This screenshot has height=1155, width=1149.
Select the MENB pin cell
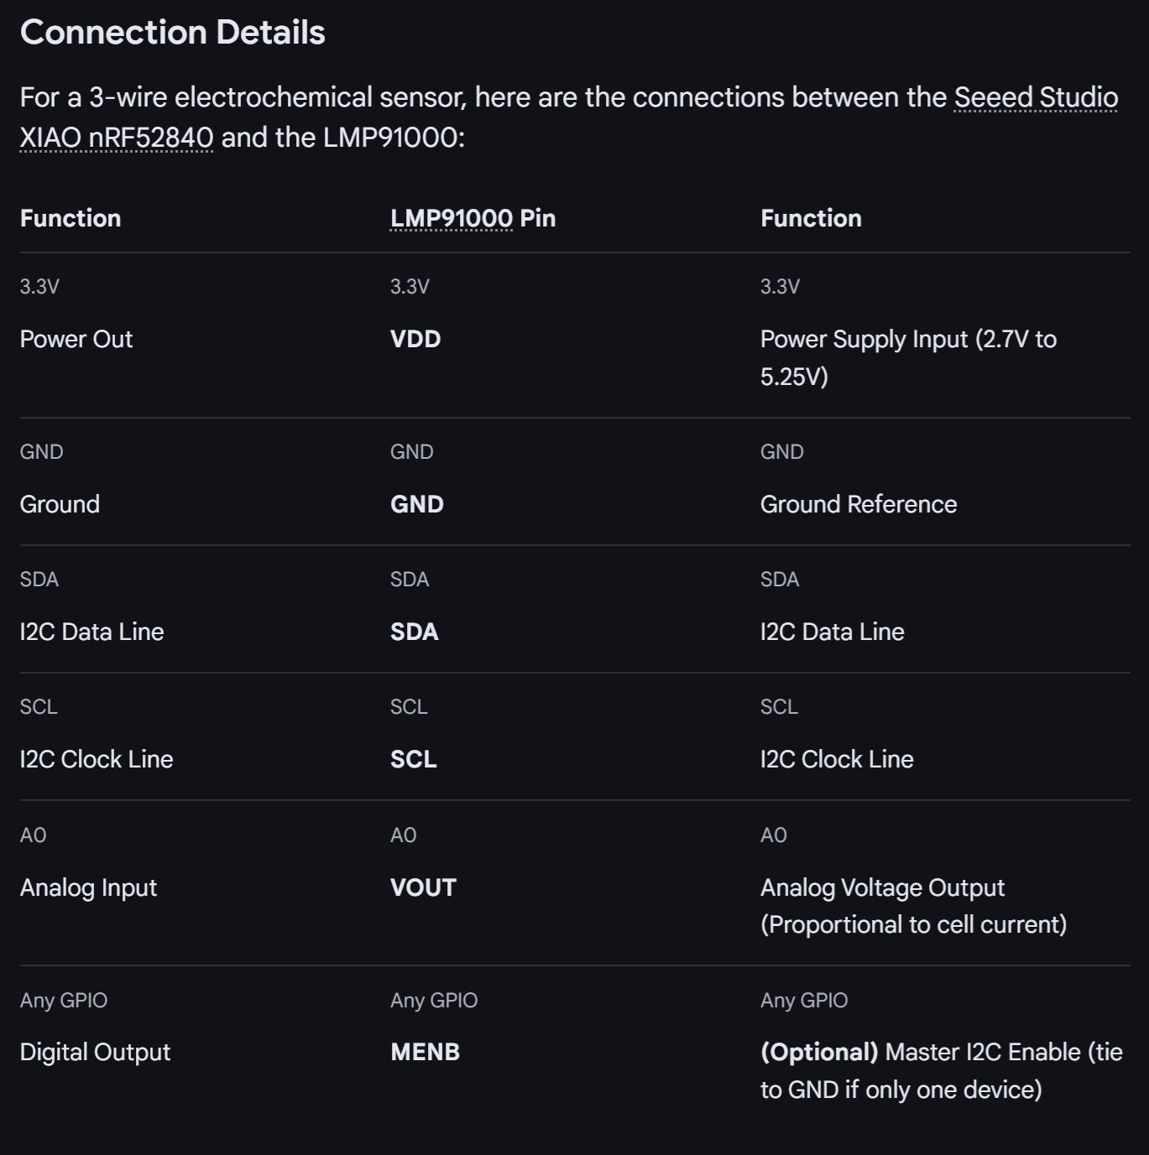coord(425,1053)
